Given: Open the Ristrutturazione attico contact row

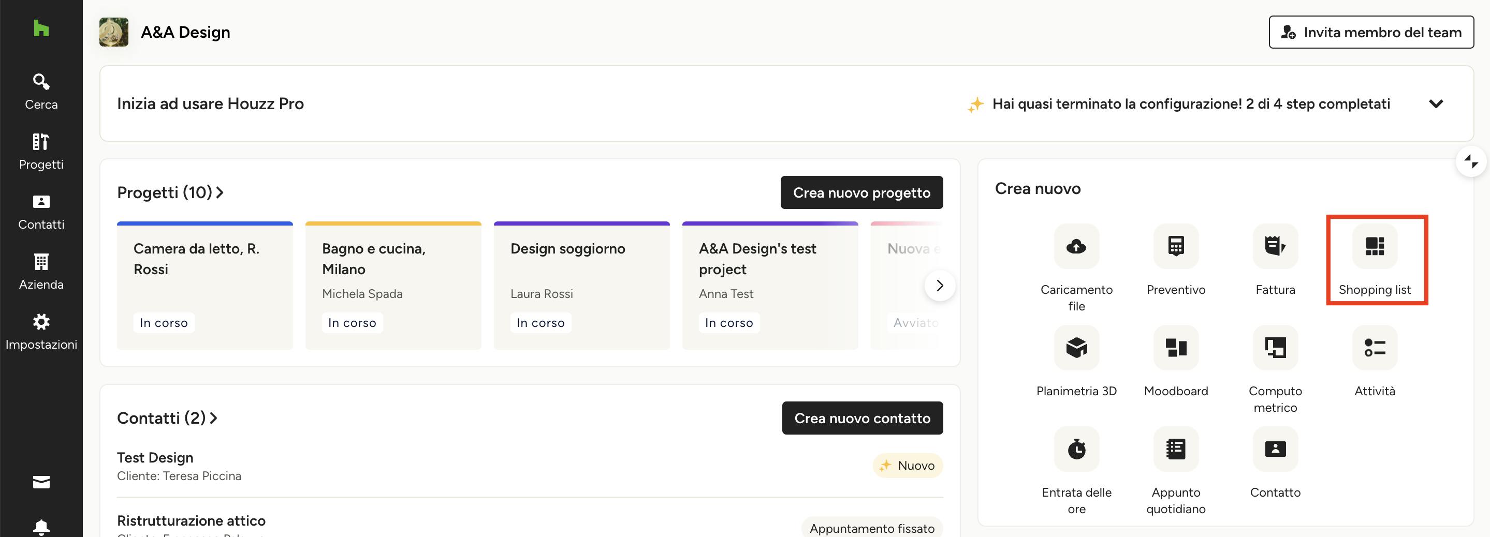Looking at the screenshot, I should [x=530, y=525].
